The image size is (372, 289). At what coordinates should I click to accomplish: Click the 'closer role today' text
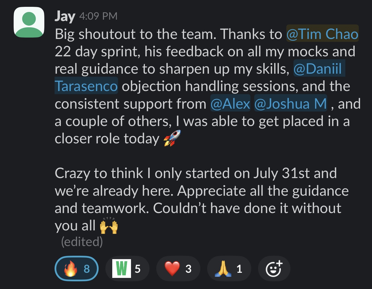(107, 139)
